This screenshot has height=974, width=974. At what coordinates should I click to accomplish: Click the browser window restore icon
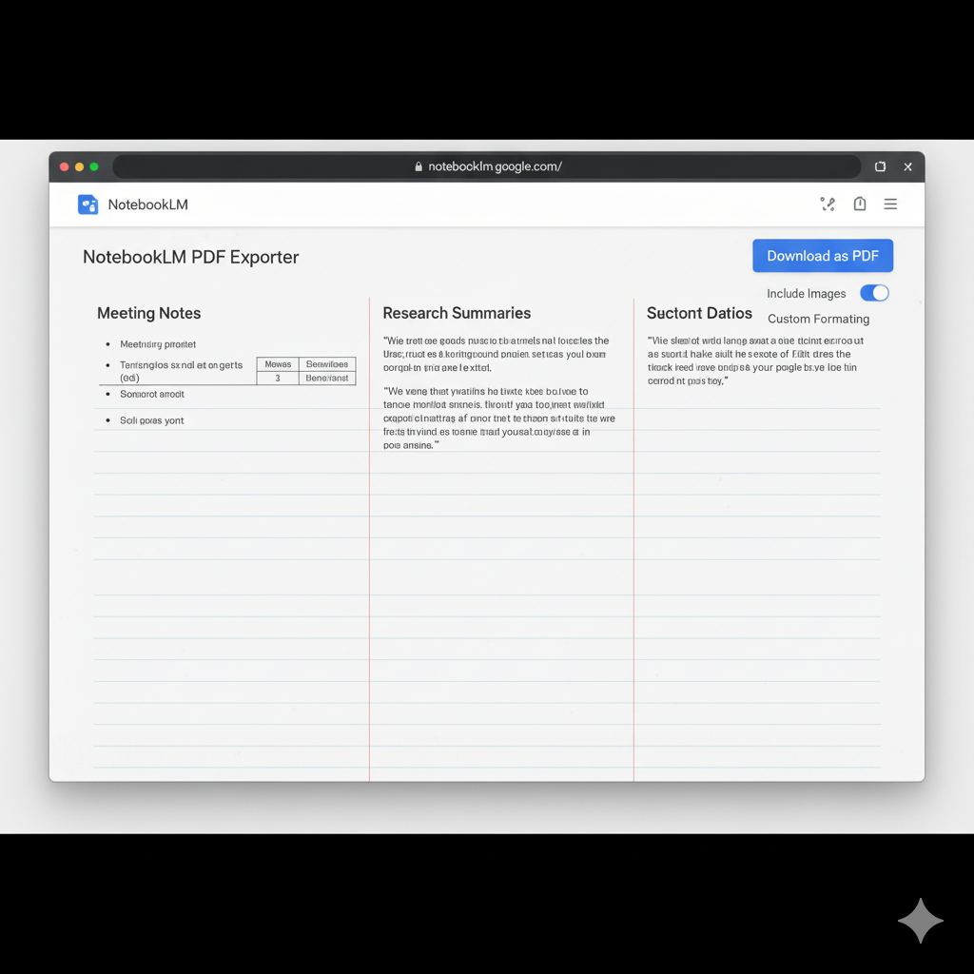[x=880, y=166]
